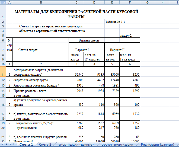Select column F header
The width and height of the screenshot is (179, 147).
[x=130, y=2]
